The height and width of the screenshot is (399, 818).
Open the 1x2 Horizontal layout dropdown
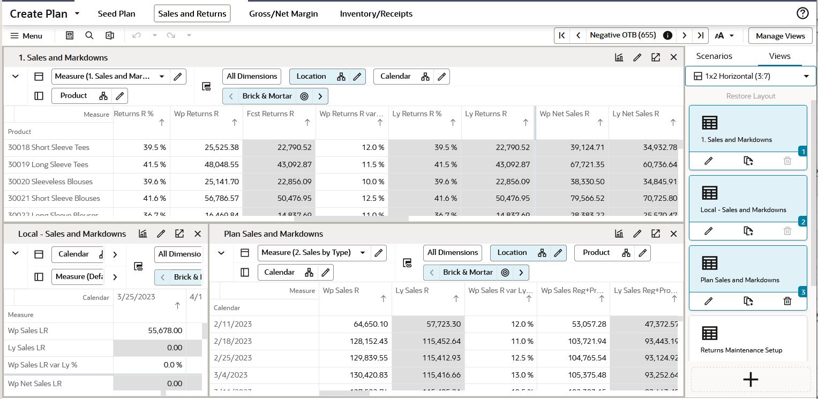pos(751,76)
